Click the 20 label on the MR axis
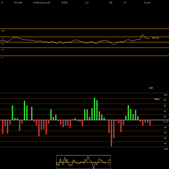The image size is (169, 169). [165, 117]
